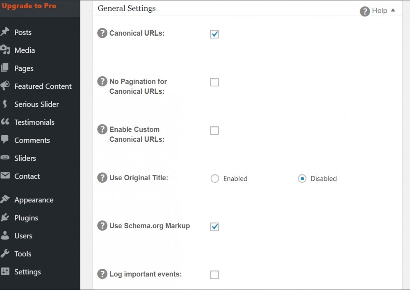Click help icon beside Use Original Title

[x=102, y=178]
